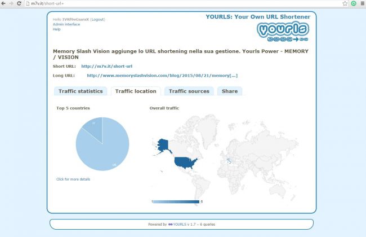Image resolution: width=366 pixels, height=237 pixels.
Task: Bookmark this page with the star icon
Action: tap(345, 3)
